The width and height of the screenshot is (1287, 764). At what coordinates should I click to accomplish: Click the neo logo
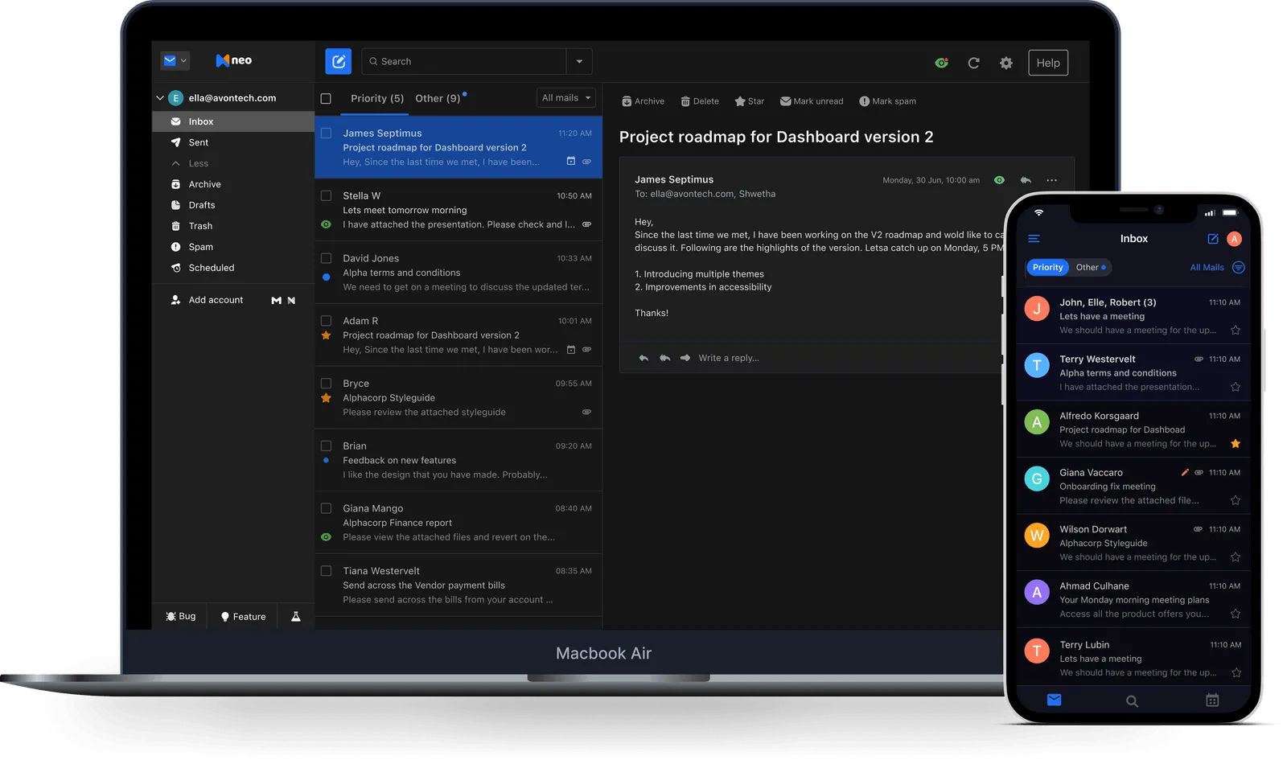tap(234, 60)
